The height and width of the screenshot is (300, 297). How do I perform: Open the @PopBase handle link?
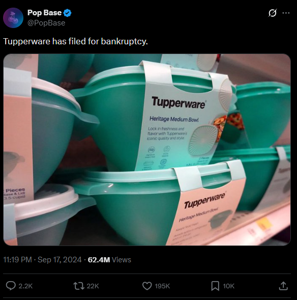click(46, 23)
